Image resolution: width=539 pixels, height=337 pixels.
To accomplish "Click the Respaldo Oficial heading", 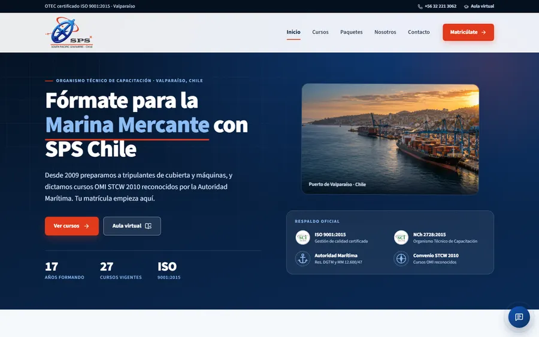I will coord(317,221).
